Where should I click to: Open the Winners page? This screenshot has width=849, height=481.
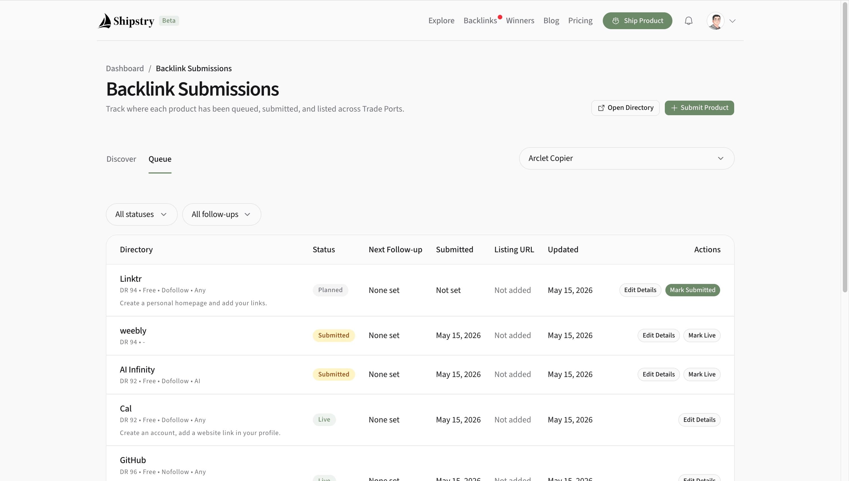pyautogui.click(x=520, y=20)
